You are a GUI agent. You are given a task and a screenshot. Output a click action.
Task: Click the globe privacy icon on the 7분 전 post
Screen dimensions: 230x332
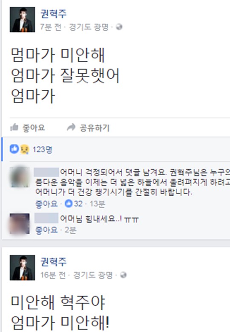tap(119, 27)
